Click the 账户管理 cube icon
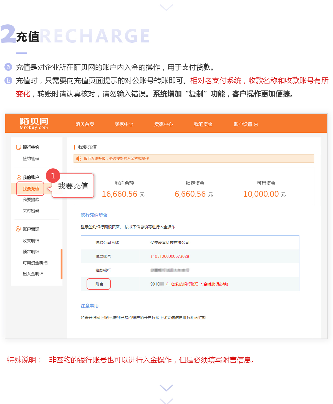 pos(18,229)
